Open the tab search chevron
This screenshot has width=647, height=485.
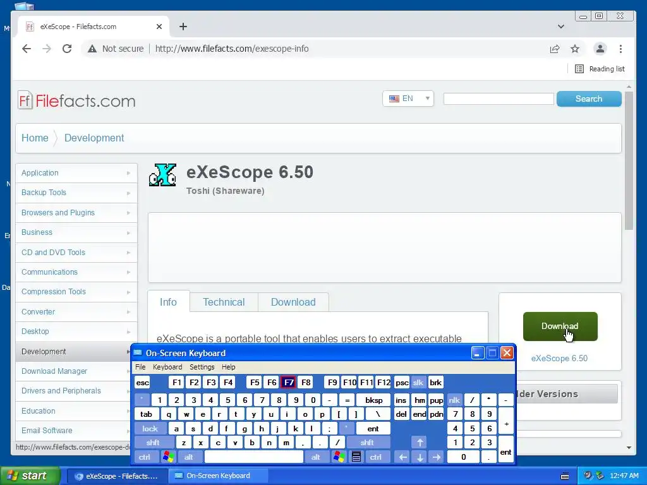561,27
